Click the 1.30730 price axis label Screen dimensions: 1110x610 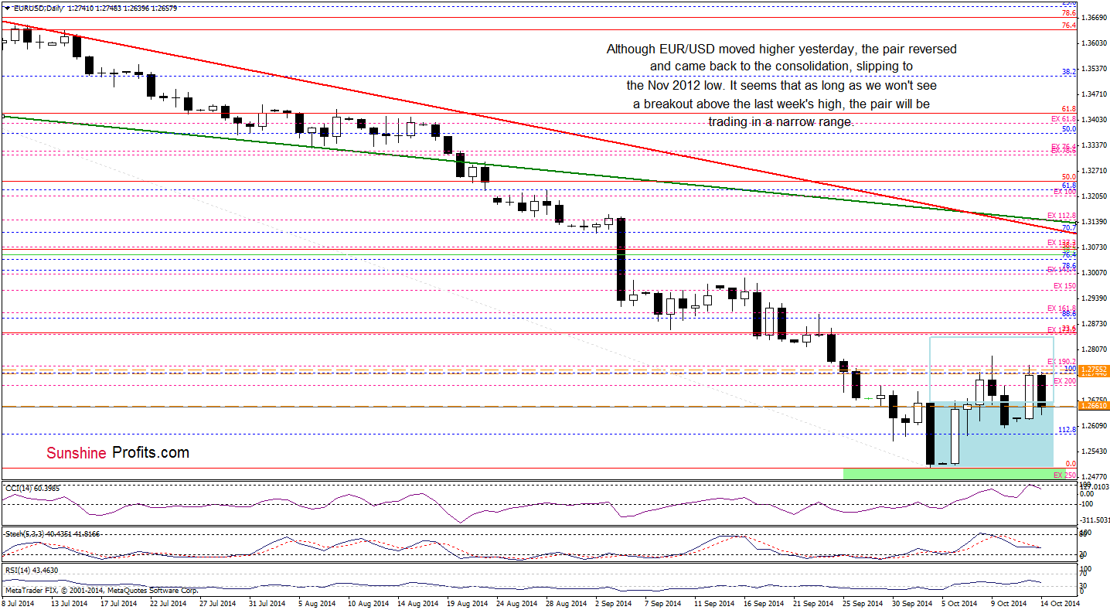coord(1094,247)
